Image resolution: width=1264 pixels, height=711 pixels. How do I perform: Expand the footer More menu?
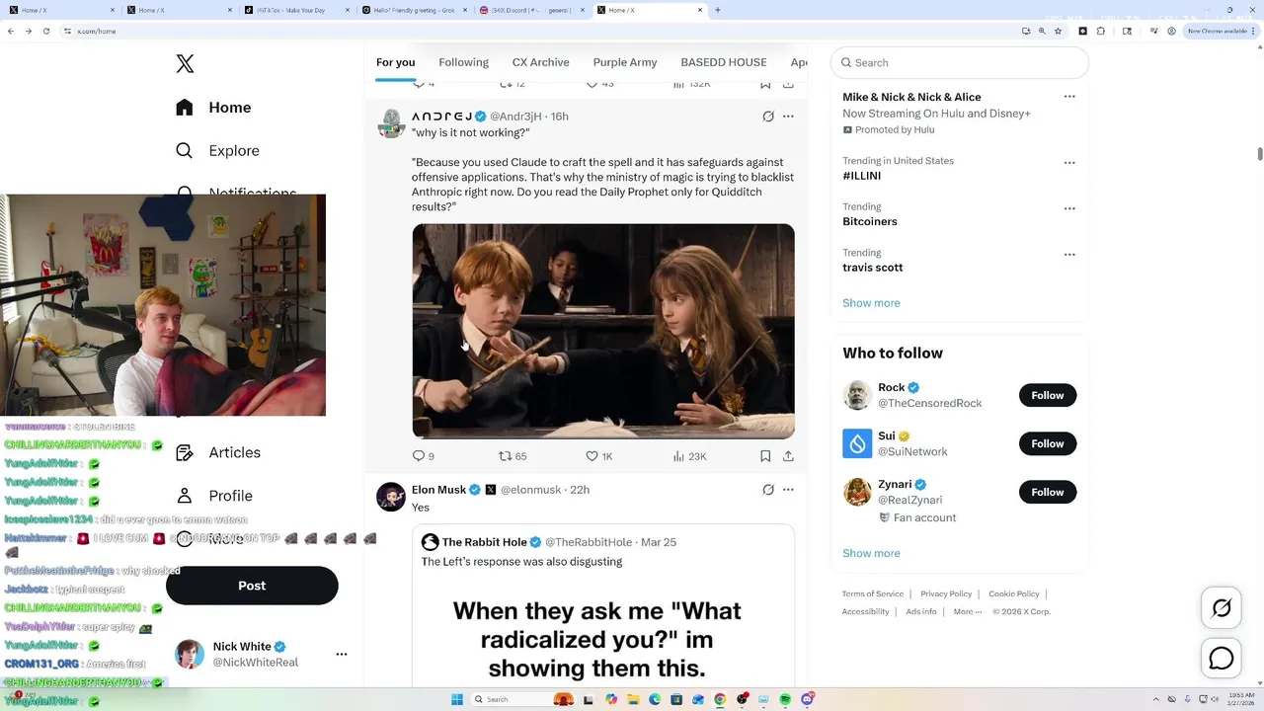(x=968, y=611)
